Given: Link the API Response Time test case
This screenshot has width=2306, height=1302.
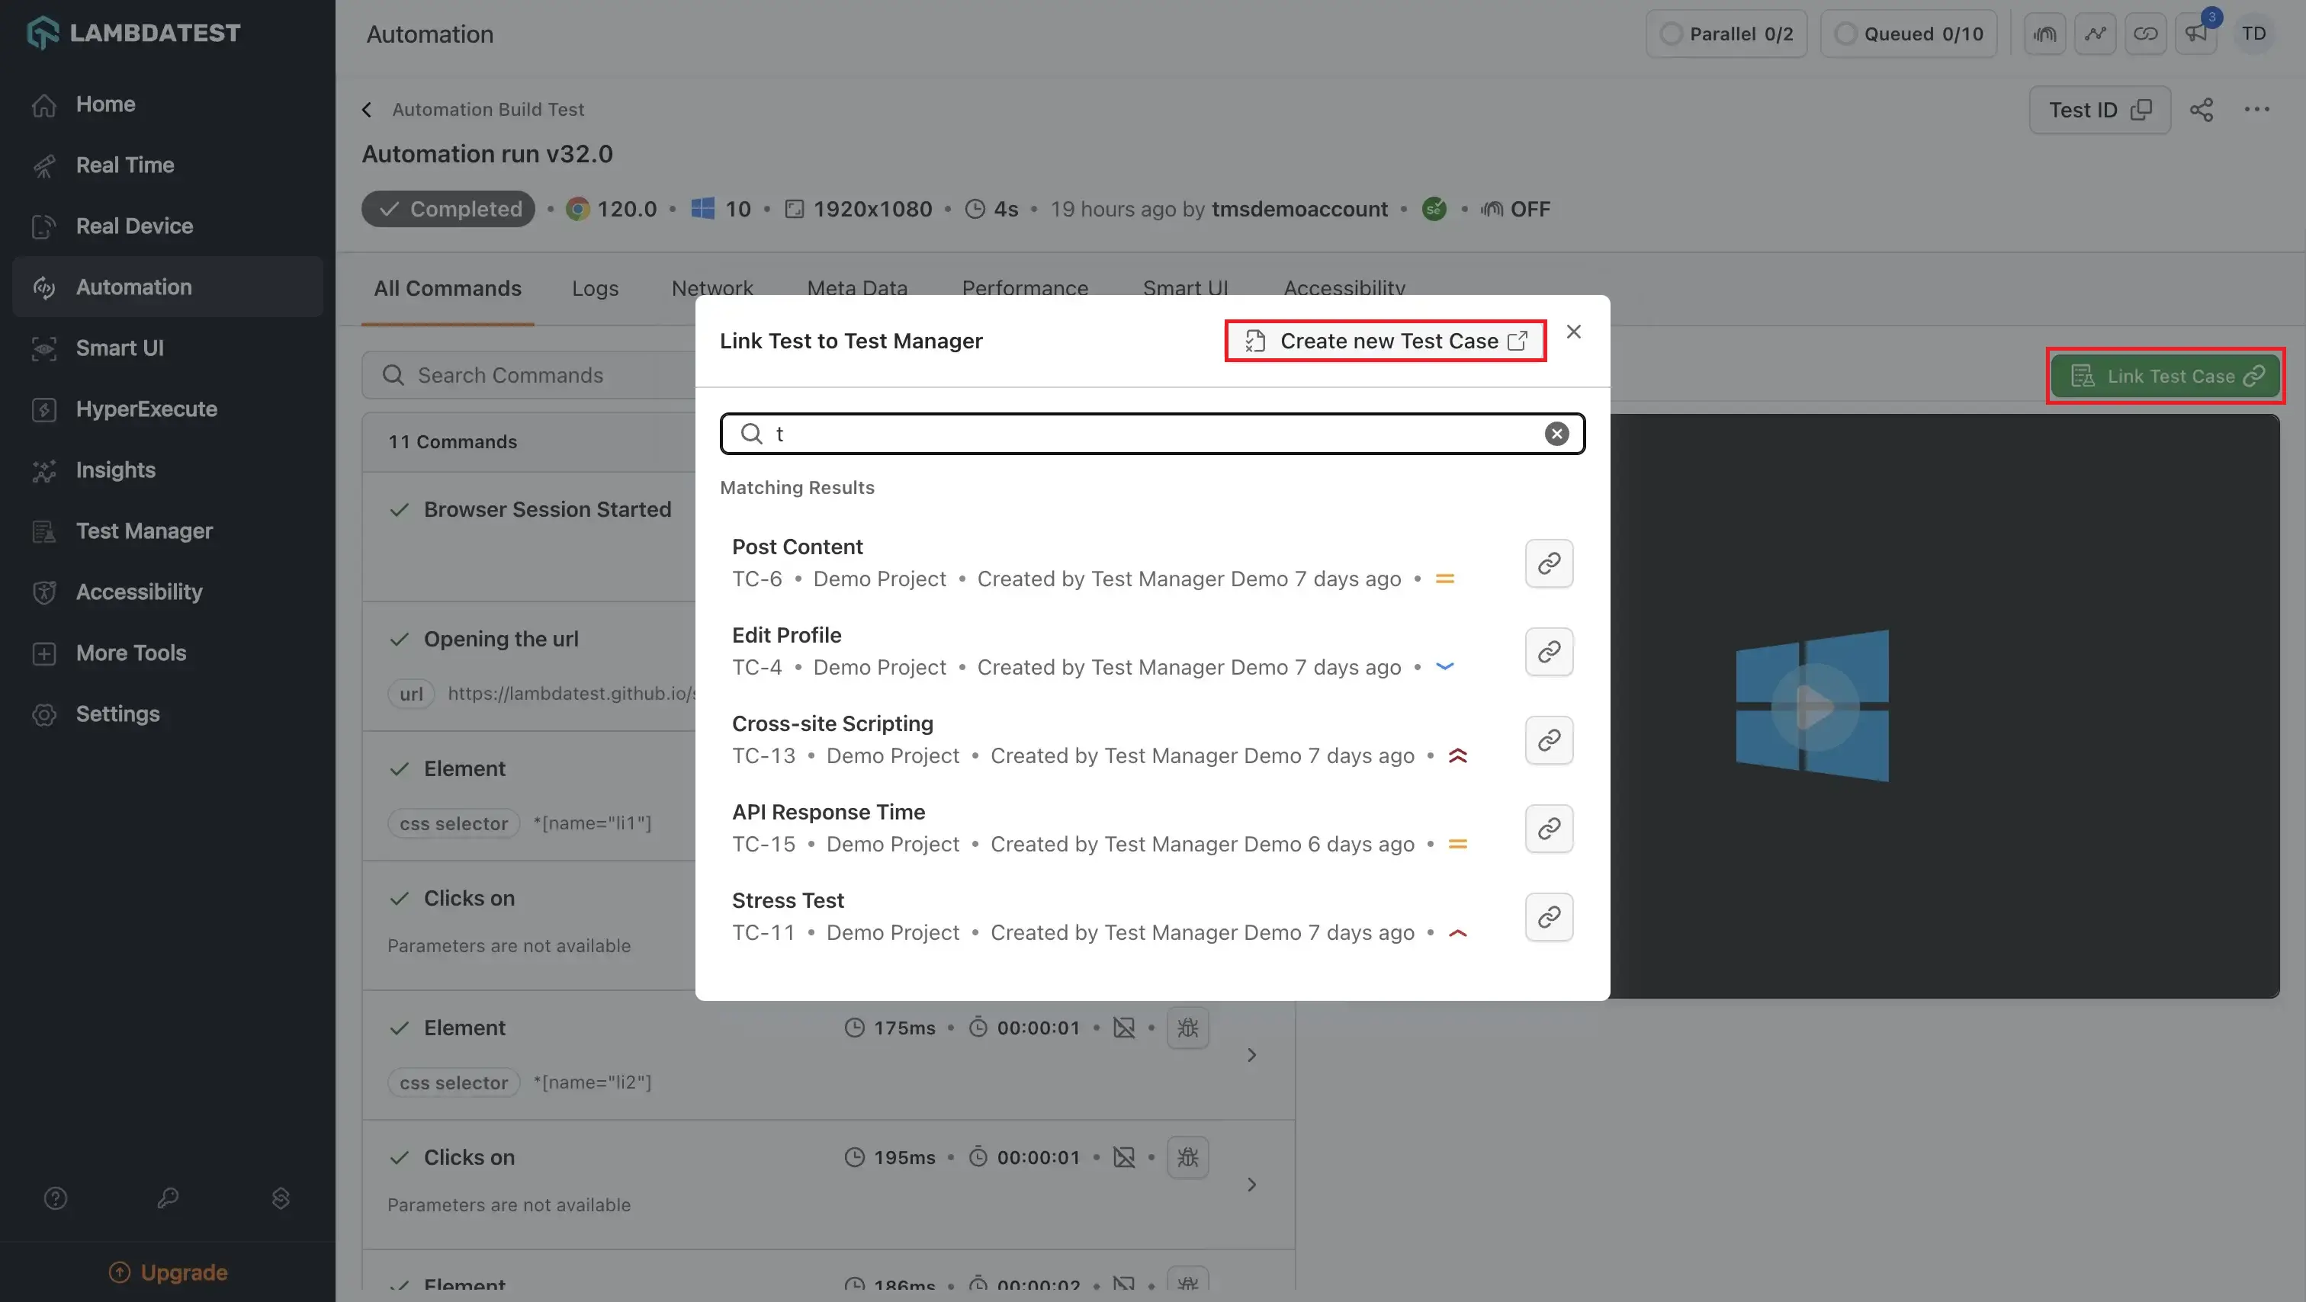Looking at the screenshot, I should pyautogui.click(x=1549, y=829).
